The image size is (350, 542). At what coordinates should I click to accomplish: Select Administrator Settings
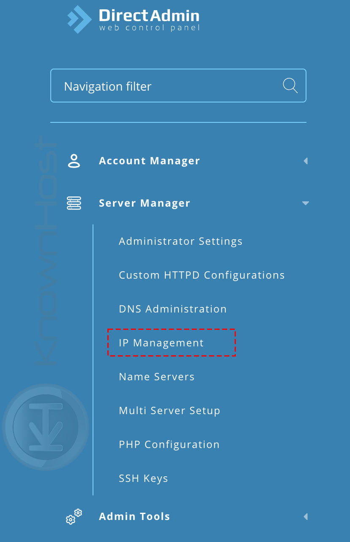click(180, 241)
